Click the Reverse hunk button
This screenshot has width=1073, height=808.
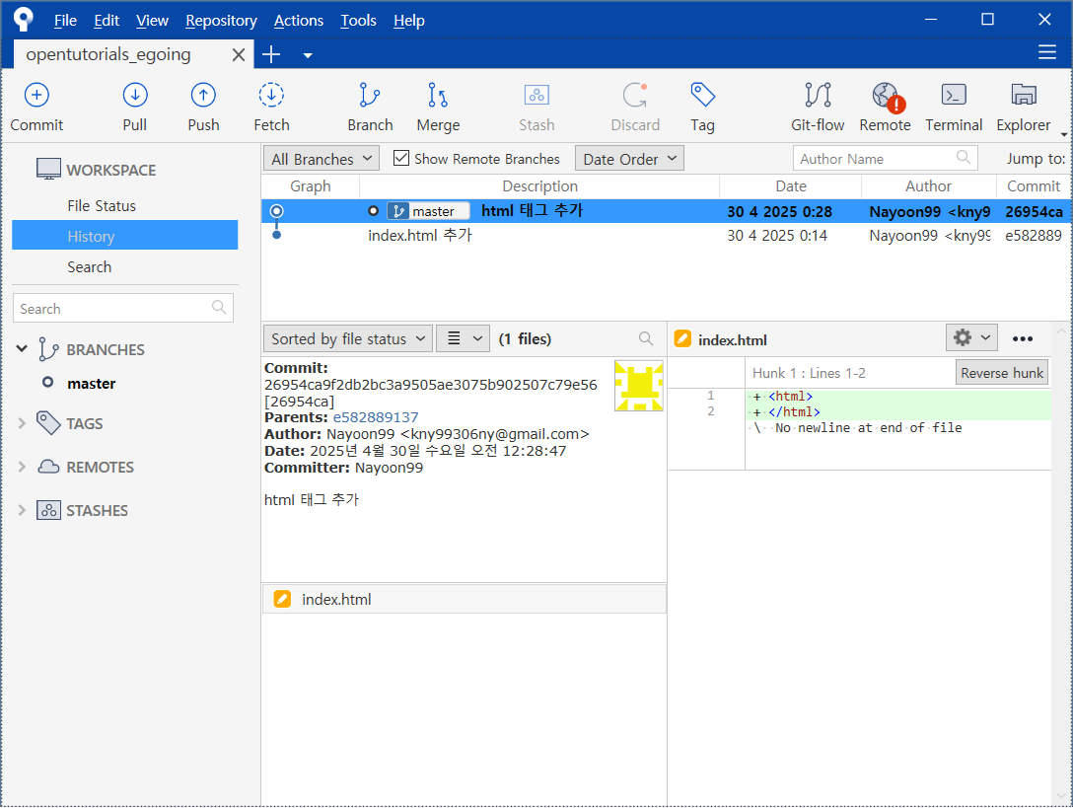[x=1002, y=373]
